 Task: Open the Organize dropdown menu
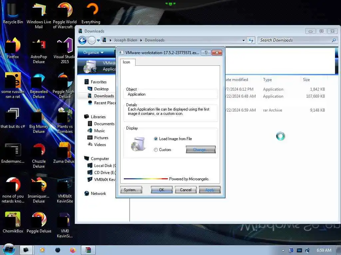(93, 52)
